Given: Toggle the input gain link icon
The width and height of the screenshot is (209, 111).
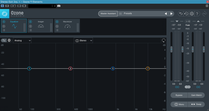Looking at the screenshot, I should click(177, 87).
